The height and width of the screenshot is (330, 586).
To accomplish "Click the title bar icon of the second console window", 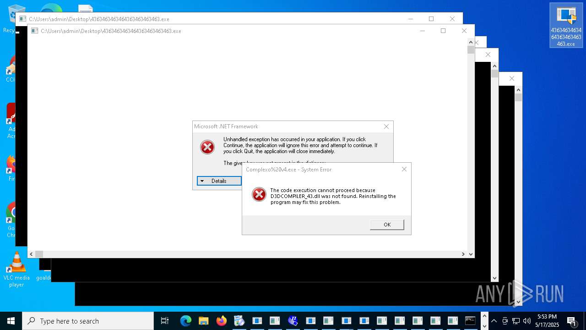I will (22, 19).
